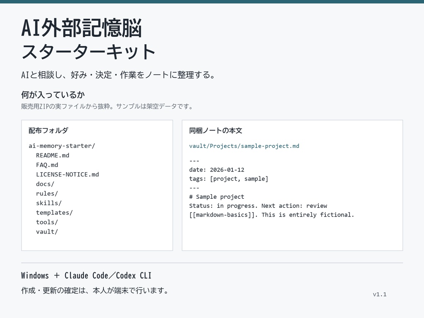The width and height of the screenshot is (424, 318).
Task: Open the 'vault/Projects/sample-project.md' path
Action: (x=244, y=146)
